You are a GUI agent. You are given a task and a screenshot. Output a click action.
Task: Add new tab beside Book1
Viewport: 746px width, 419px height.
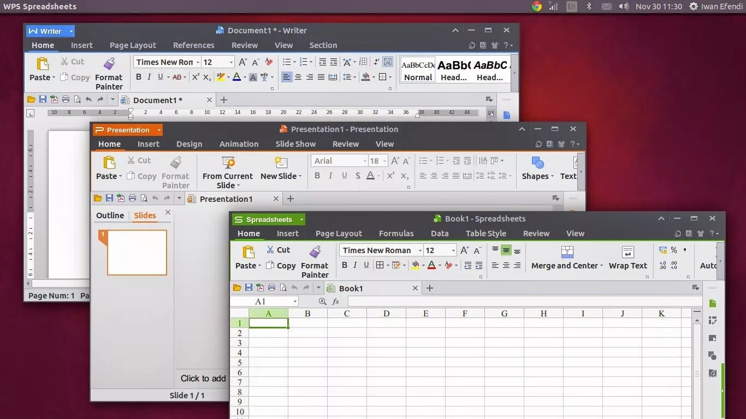coord(430,288)
